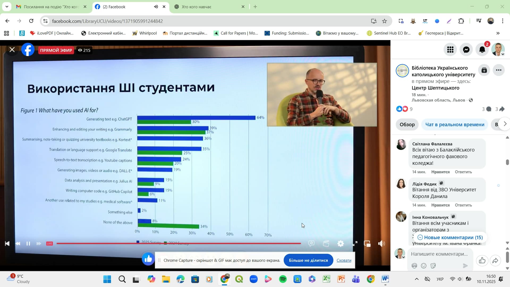Viewport: 510px width, 287px height.
Task: Click Більше не ділитися button
Action: (x=308, y=260)
